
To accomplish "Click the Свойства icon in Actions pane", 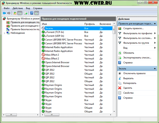I will tap(120, 93).
